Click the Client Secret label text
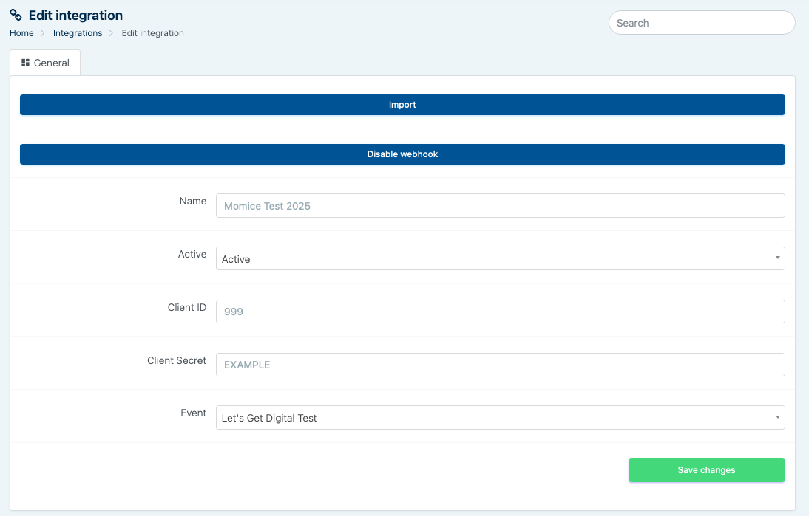 click(177, 360)
